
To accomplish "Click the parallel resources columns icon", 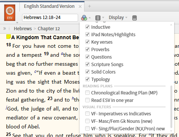I will tap(98, 18).
